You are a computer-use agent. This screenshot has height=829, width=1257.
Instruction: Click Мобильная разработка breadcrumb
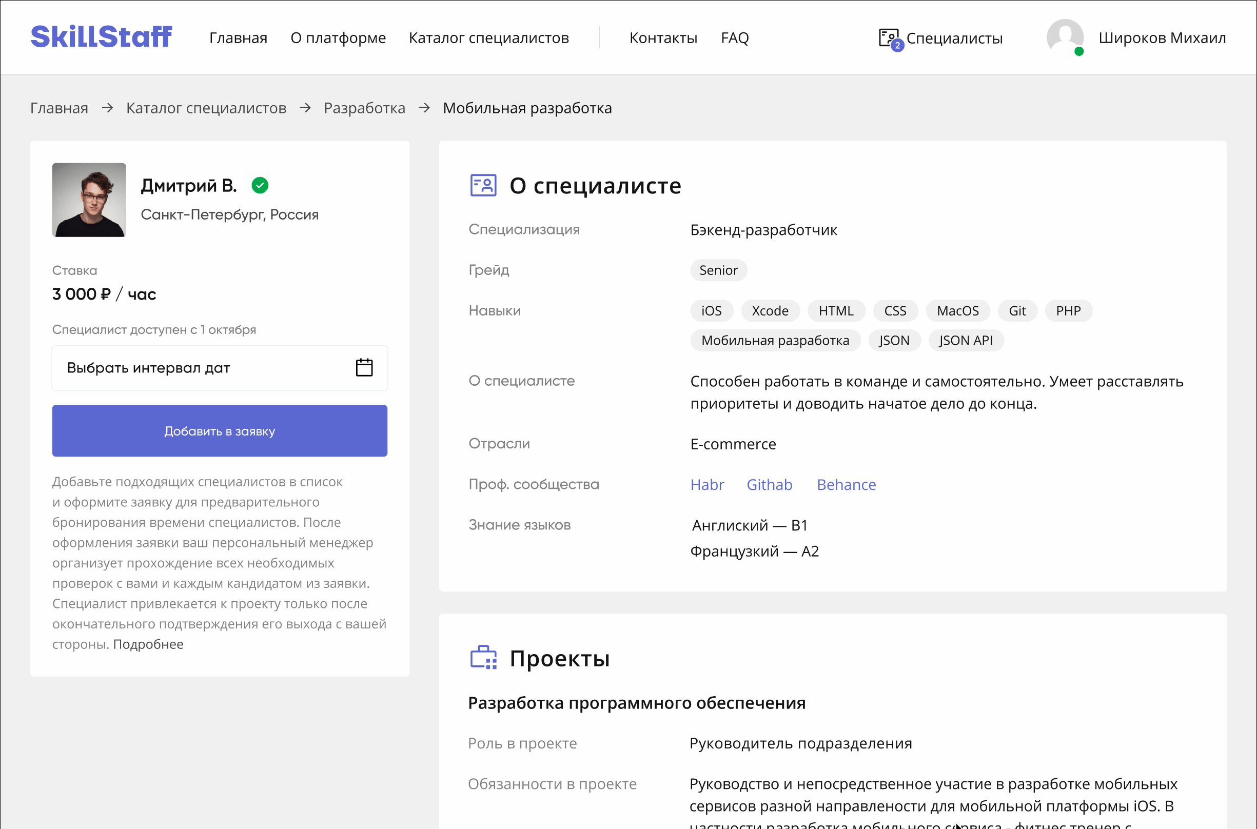tap(527, 108)
